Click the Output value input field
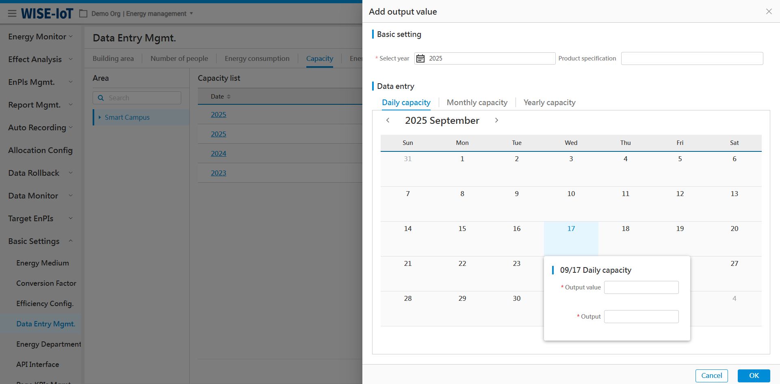780x384 pixels. pos(641,287)
